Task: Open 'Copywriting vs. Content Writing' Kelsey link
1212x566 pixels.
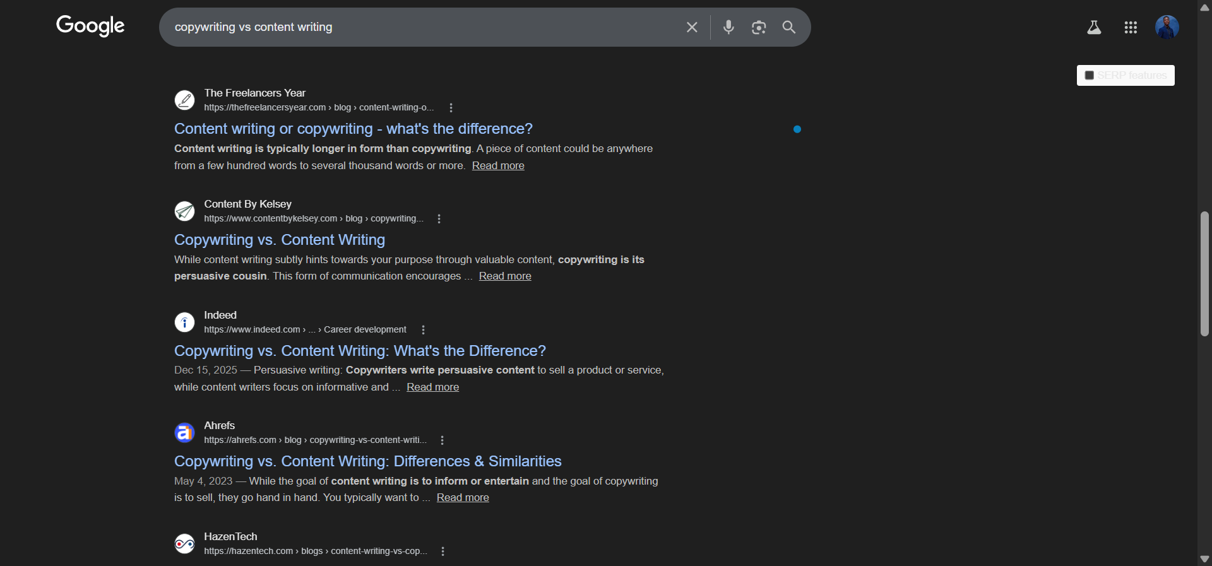Action: [280, 240]
